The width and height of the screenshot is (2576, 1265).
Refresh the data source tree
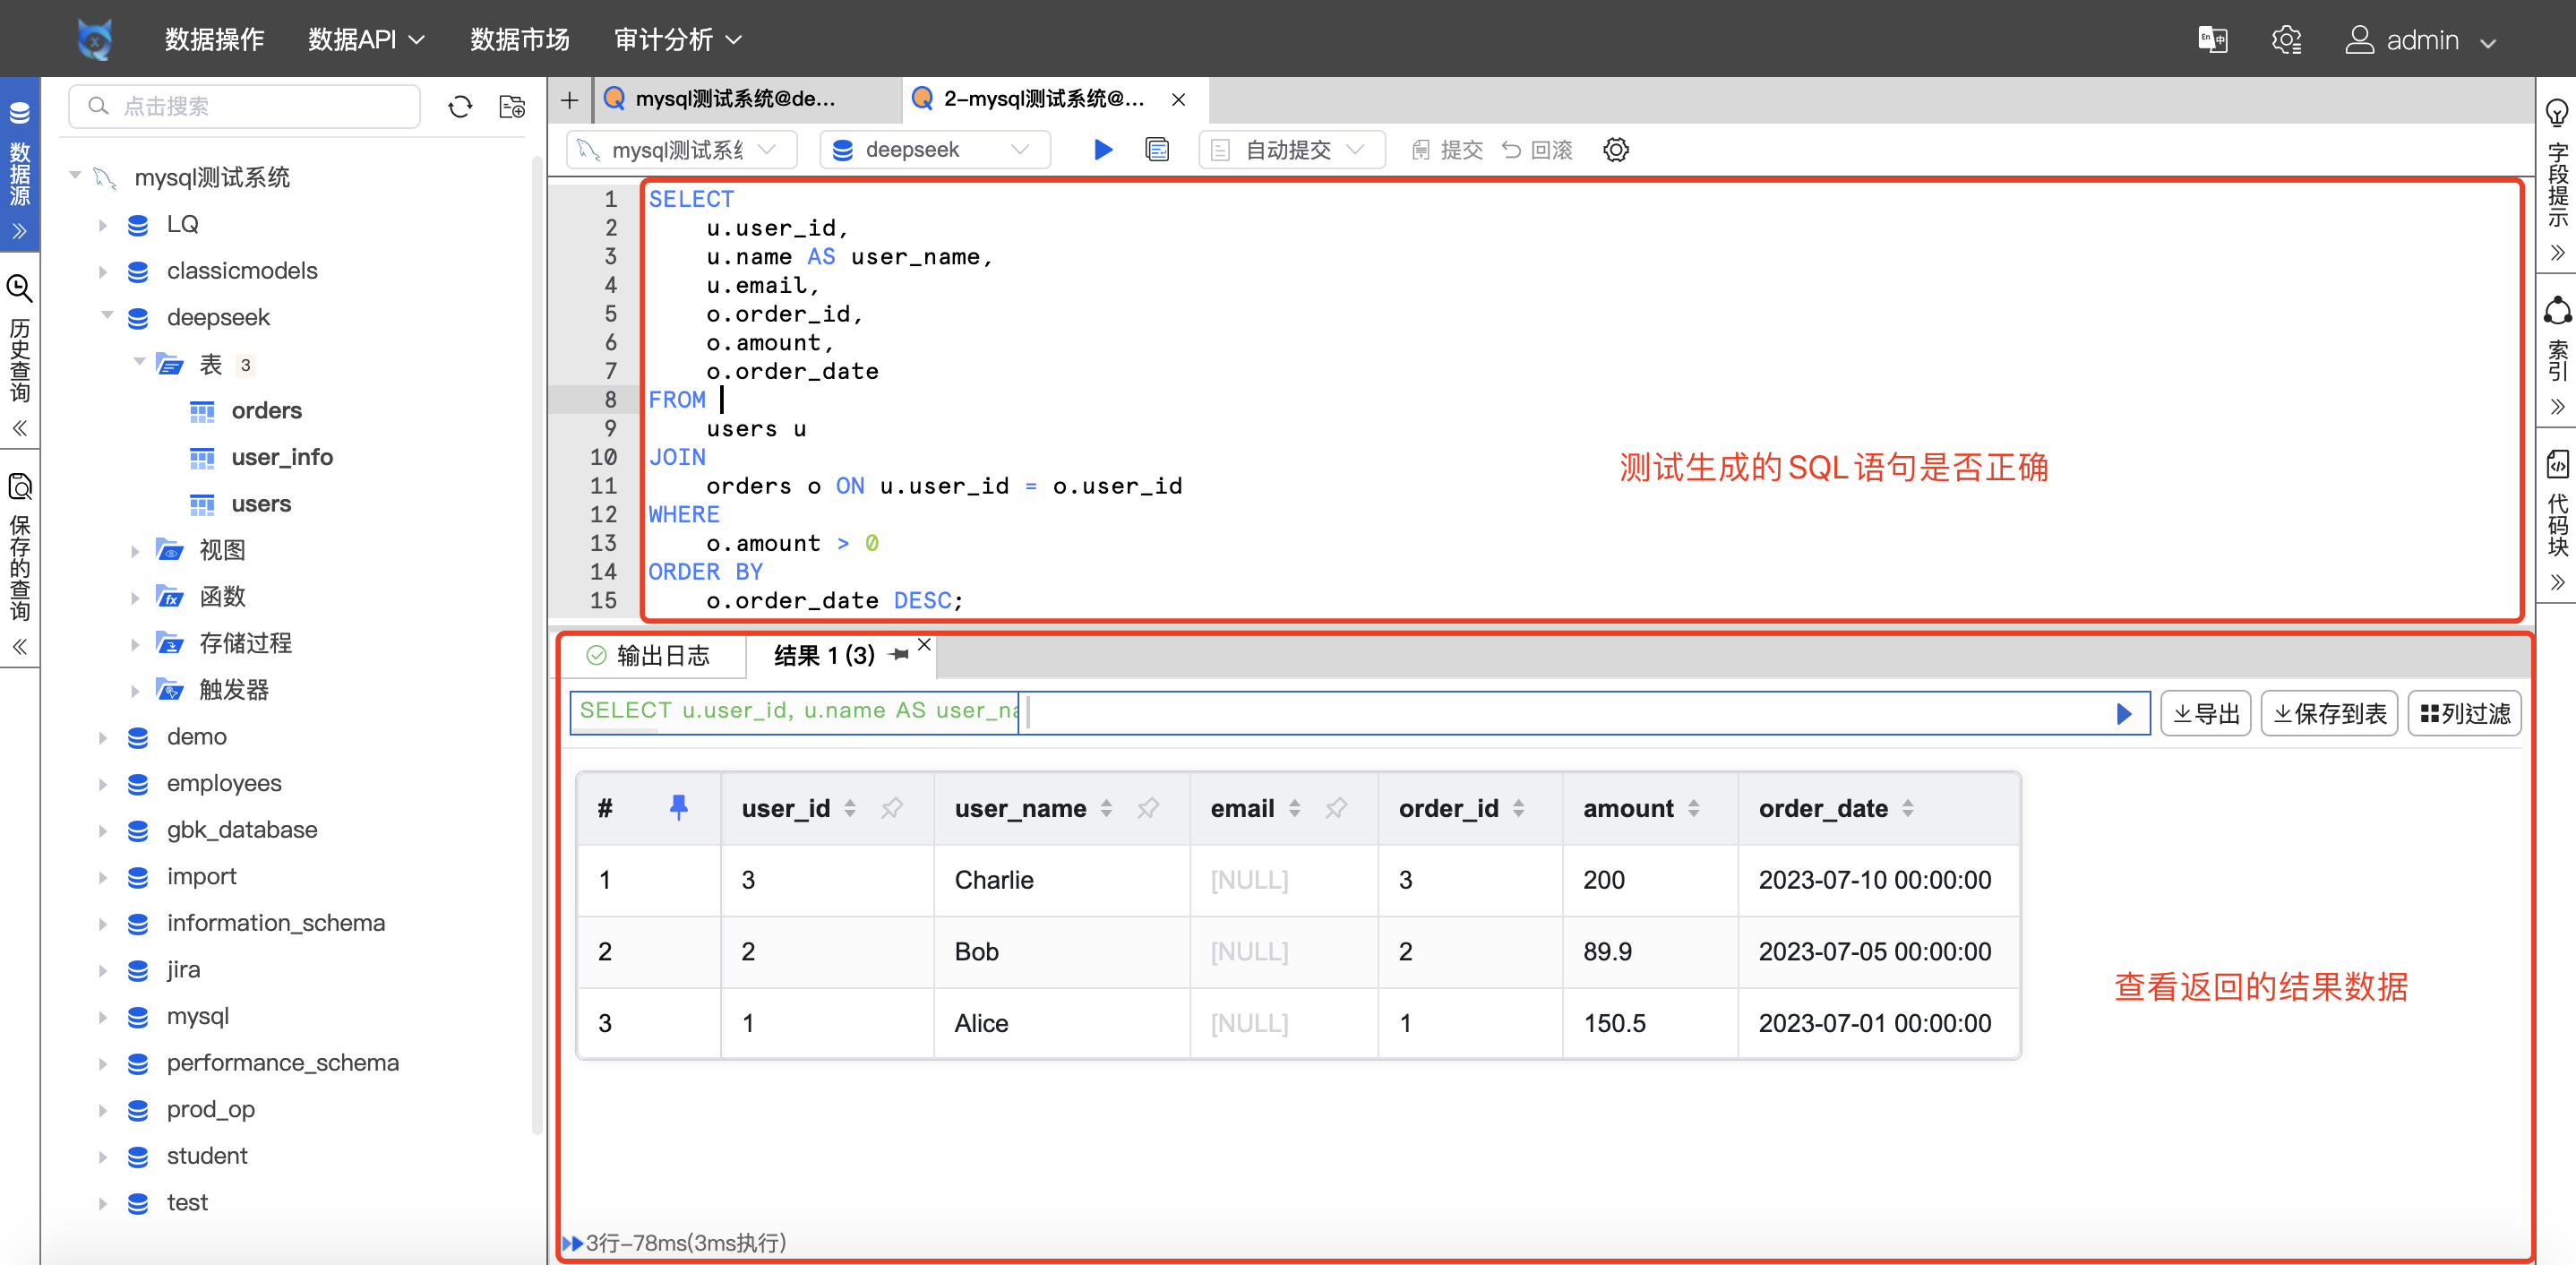tap(460, 107)
